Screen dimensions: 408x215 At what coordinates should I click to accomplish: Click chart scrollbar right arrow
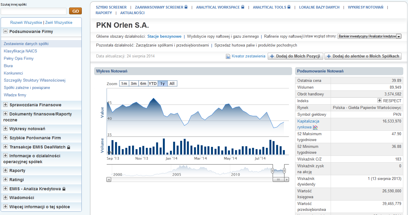pos(287,179)
